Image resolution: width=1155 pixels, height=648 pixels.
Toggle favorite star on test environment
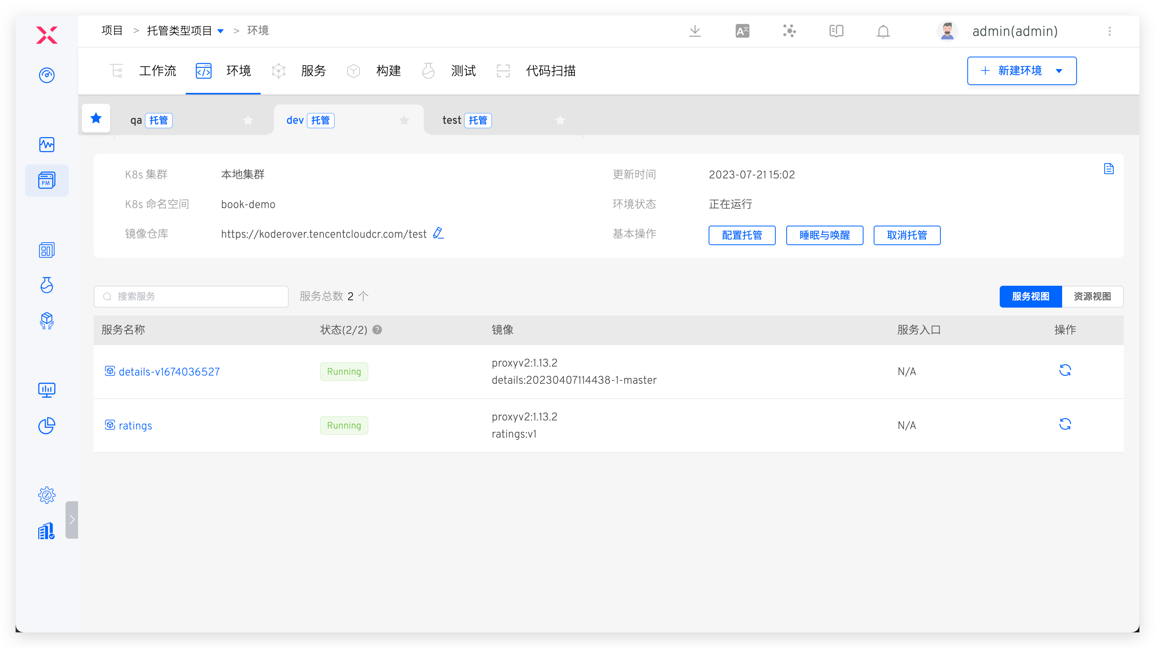click(x=560, y=120)
